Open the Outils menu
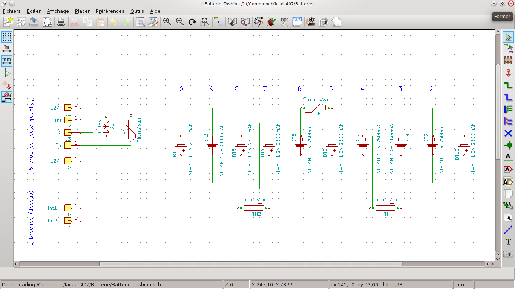515x289 pixels. 137,11
